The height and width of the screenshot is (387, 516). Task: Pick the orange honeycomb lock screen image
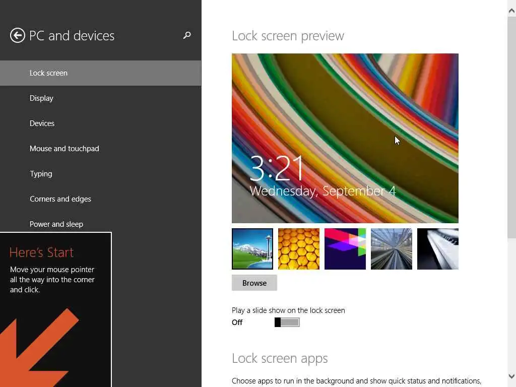(299, 249)
